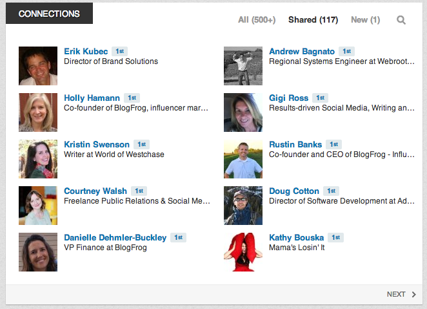This screenshot has height=309, width=427.
Task: Go to Danielle Dehmler-Buckley's profile
Action: pos(115,237)
